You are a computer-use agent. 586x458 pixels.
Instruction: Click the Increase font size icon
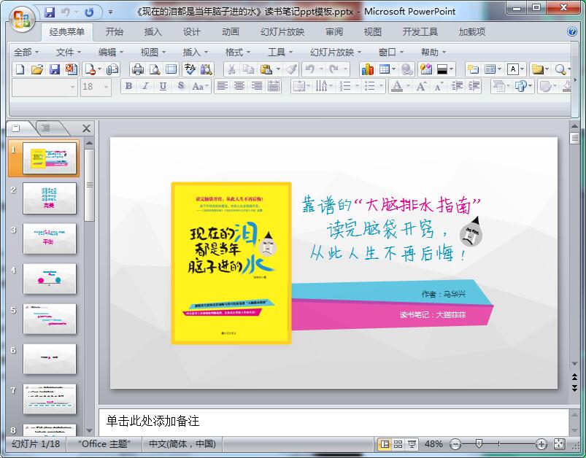point(422,87)
